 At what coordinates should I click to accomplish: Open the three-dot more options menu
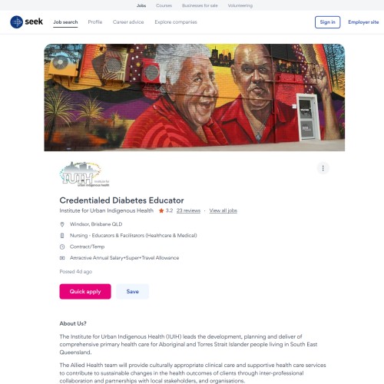(323, 168)
